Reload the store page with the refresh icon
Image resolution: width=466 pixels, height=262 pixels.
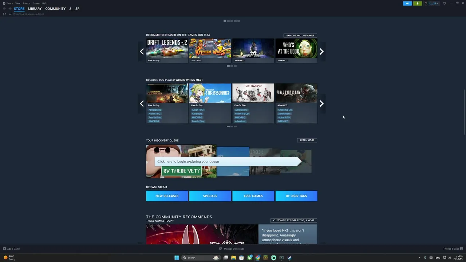pos(4,14)
